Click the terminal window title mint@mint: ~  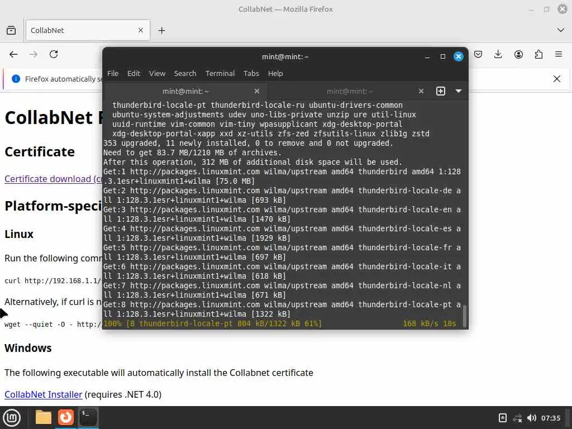coord(285,57)
